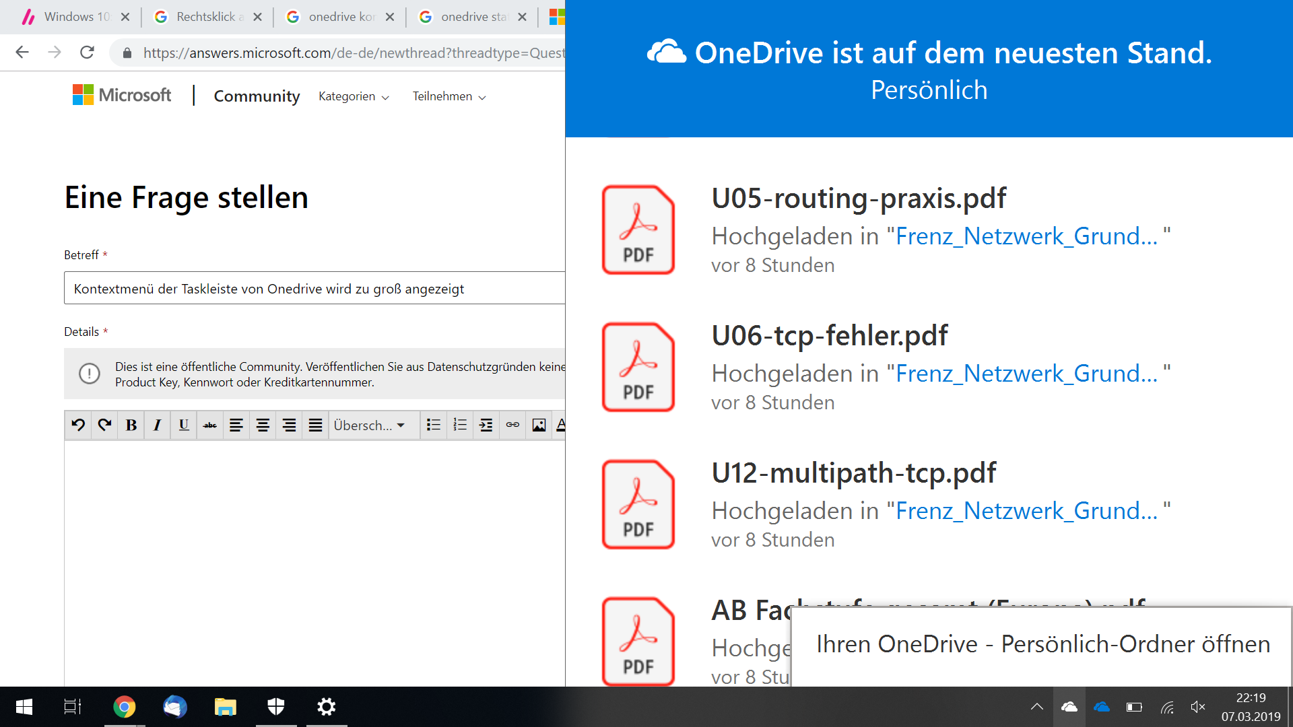Reload the browser page

point(87,53)
